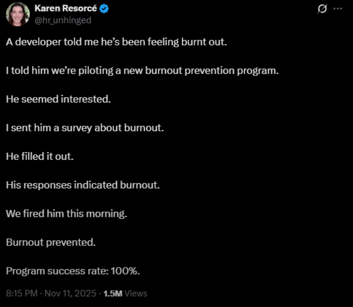Click the 8:15 PM timestamp
This screenshot has width=353, height=307.
pos(22,293)
